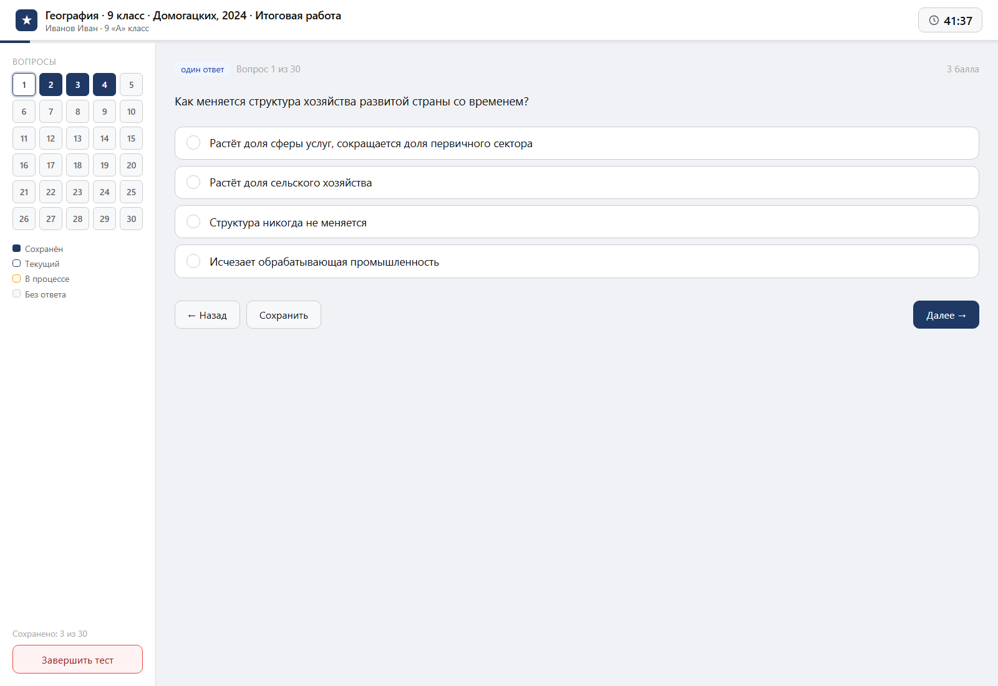Click the 'В процессе' yellow legend marker
998x686 pixels.
[17, 279]
